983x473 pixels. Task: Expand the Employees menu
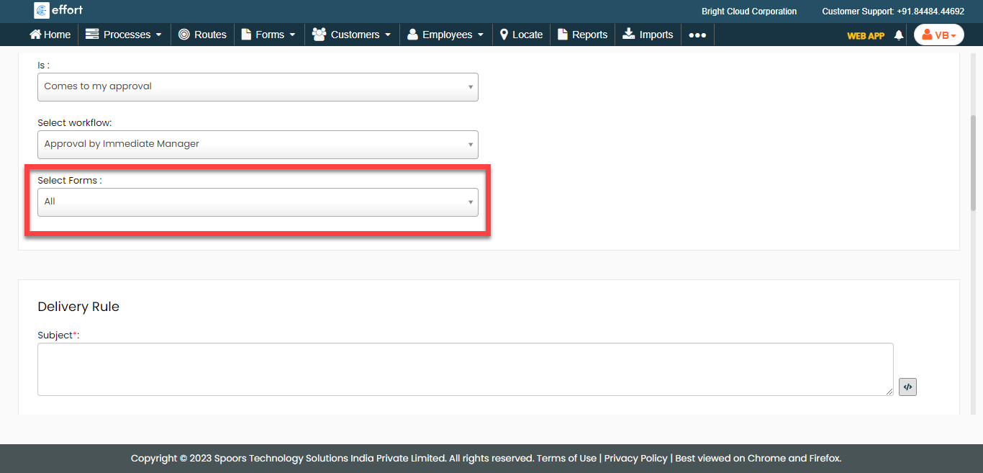445,35
